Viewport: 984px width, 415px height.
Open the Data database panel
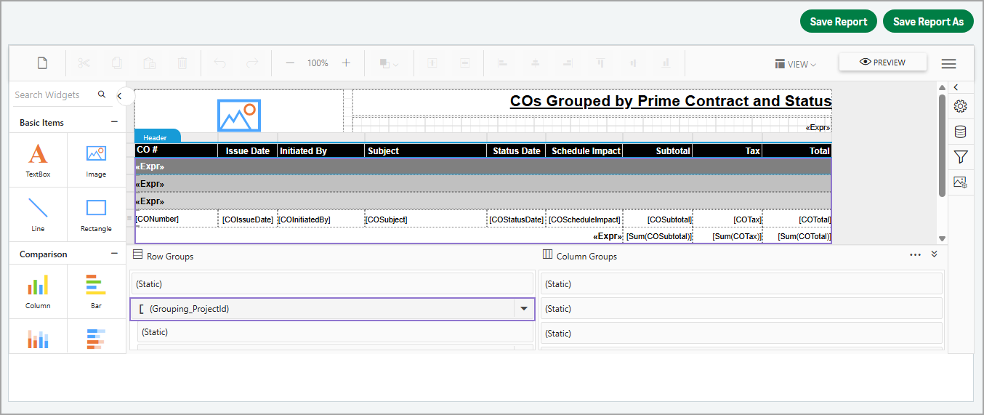(960, 132)
